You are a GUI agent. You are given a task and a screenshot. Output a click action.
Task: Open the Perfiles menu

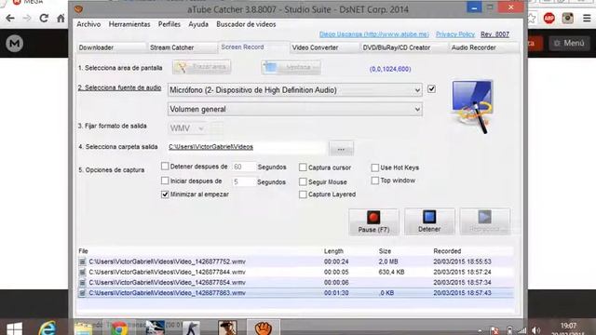[x=169, y=24]
